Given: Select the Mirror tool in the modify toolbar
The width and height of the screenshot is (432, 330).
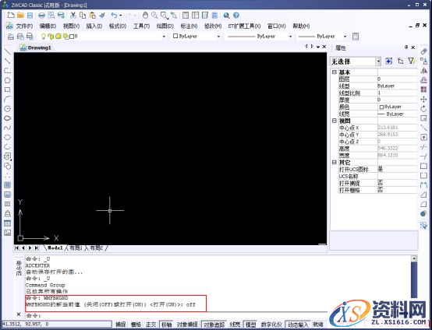Looking at the screenshot, I should 423,71.
